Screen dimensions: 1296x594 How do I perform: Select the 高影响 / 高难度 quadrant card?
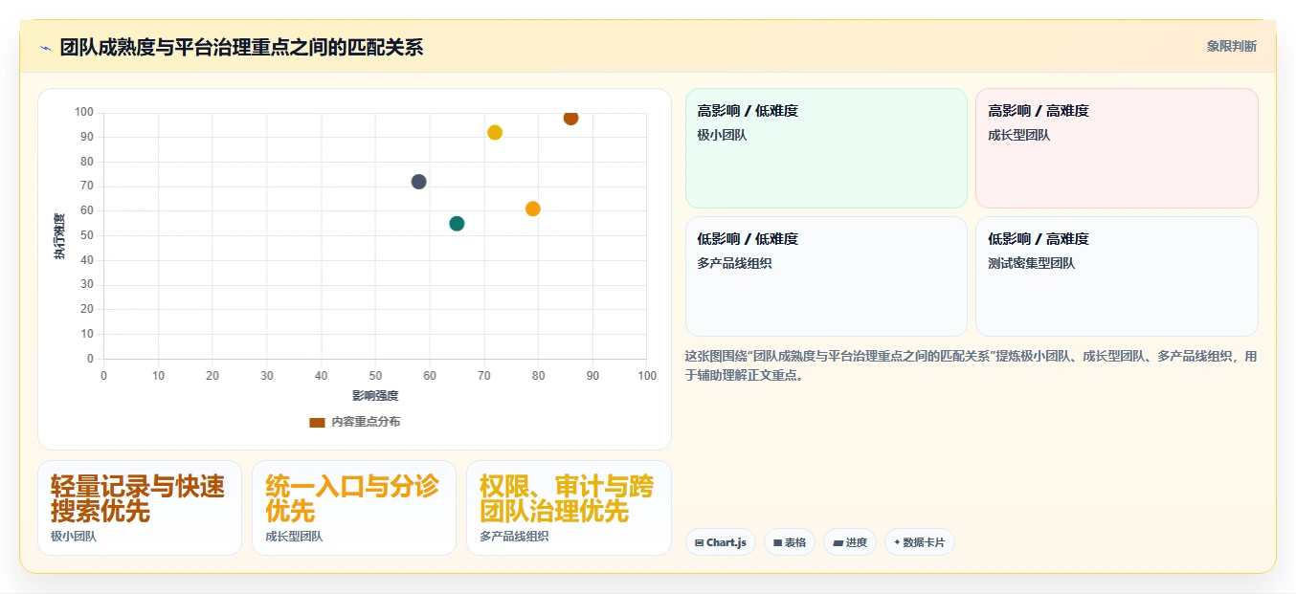(x=1116, y=148)
